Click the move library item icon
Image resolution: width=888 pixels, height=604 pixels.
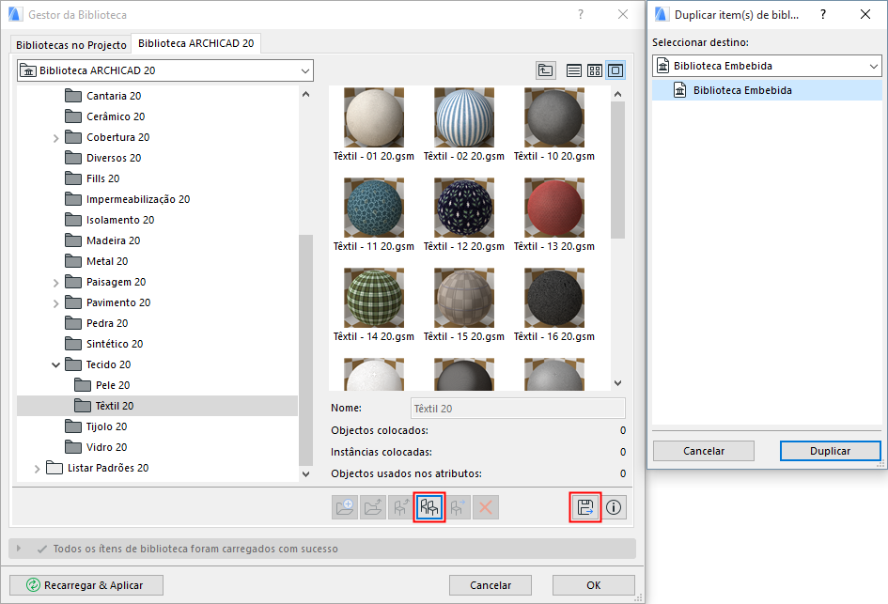click(458, 507)
